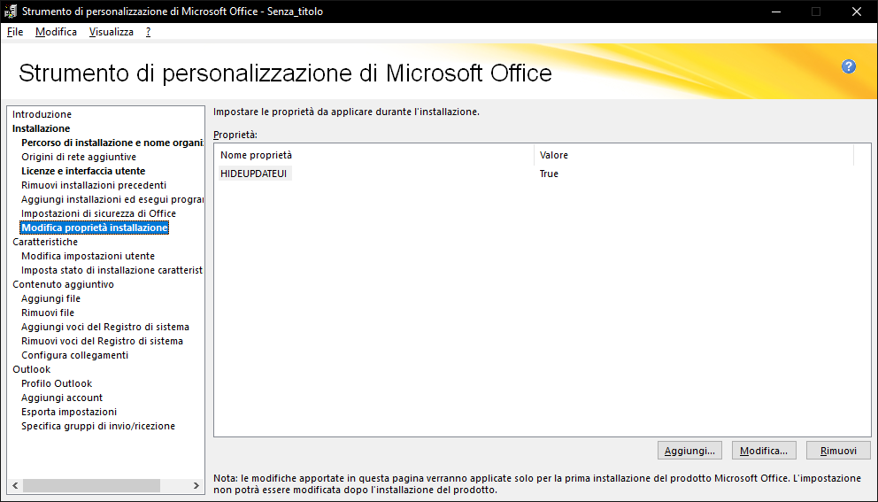Click the navigation scrollbar right arrow
This screenshot has width=878, height=502.
[x=196, y=486]
